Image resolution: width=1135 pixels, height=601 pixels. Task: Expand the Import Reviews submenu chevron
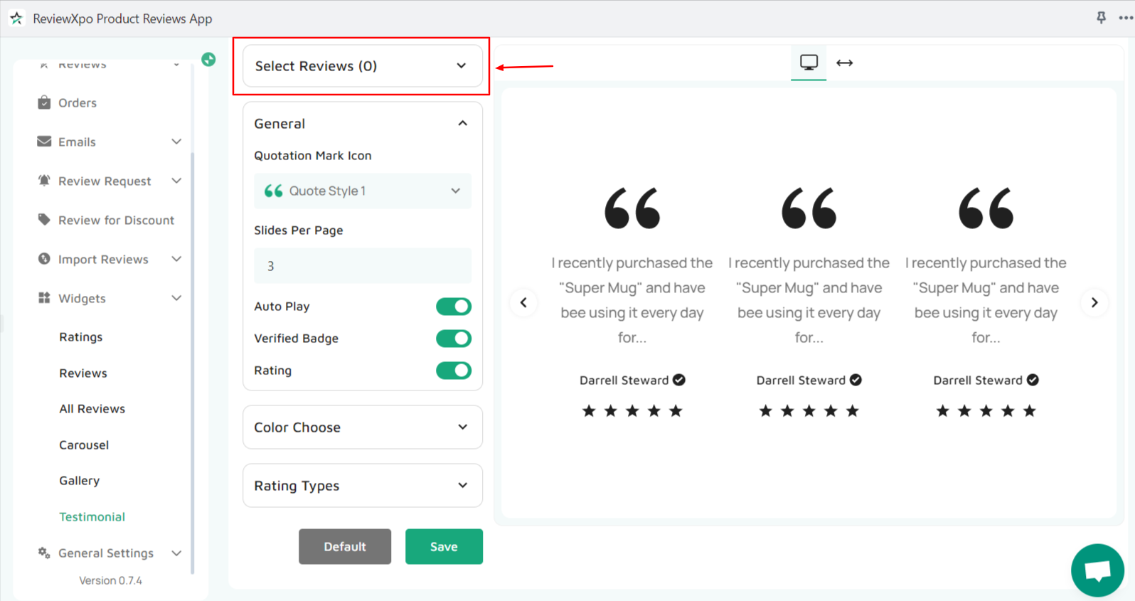[x=176, y=259]
